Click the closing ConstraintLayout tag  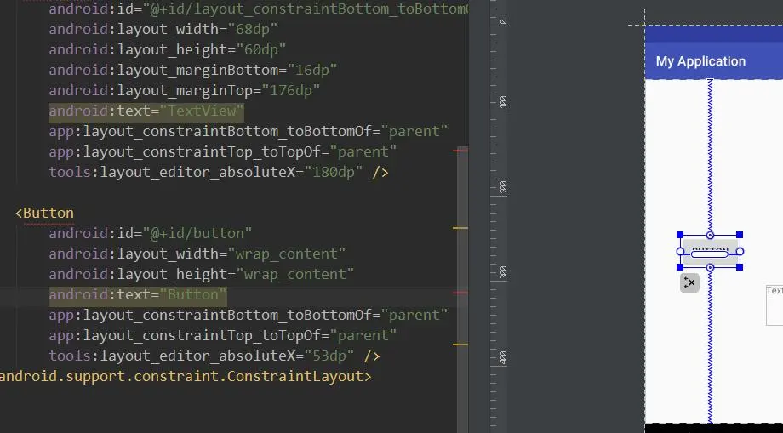pos(186,377)
